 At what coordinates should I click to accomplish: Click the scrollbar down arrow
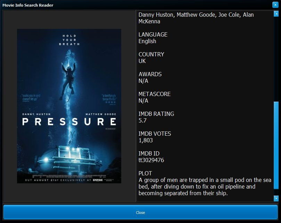276,198
